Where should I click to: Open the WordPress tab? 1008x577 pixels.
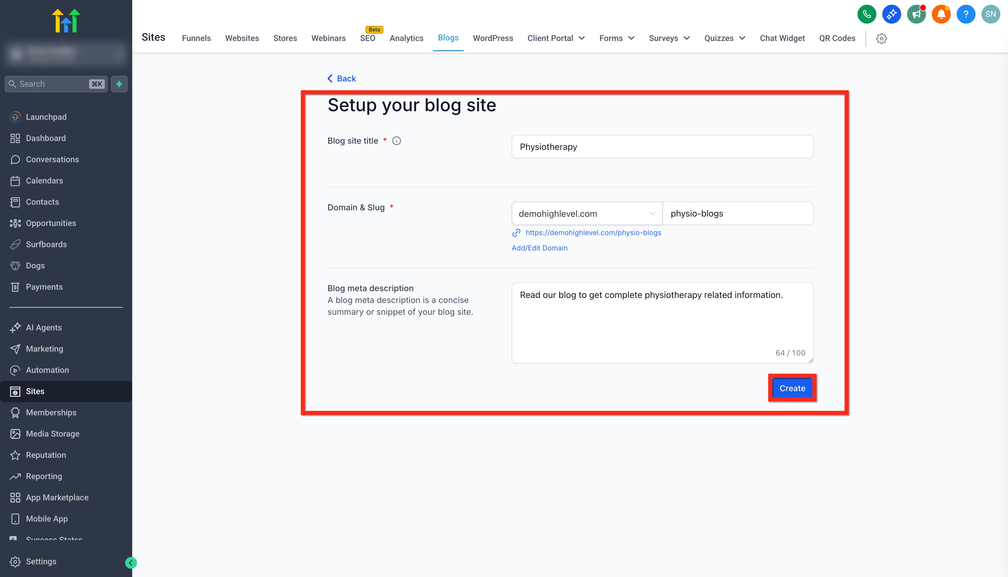pos(493,38)
